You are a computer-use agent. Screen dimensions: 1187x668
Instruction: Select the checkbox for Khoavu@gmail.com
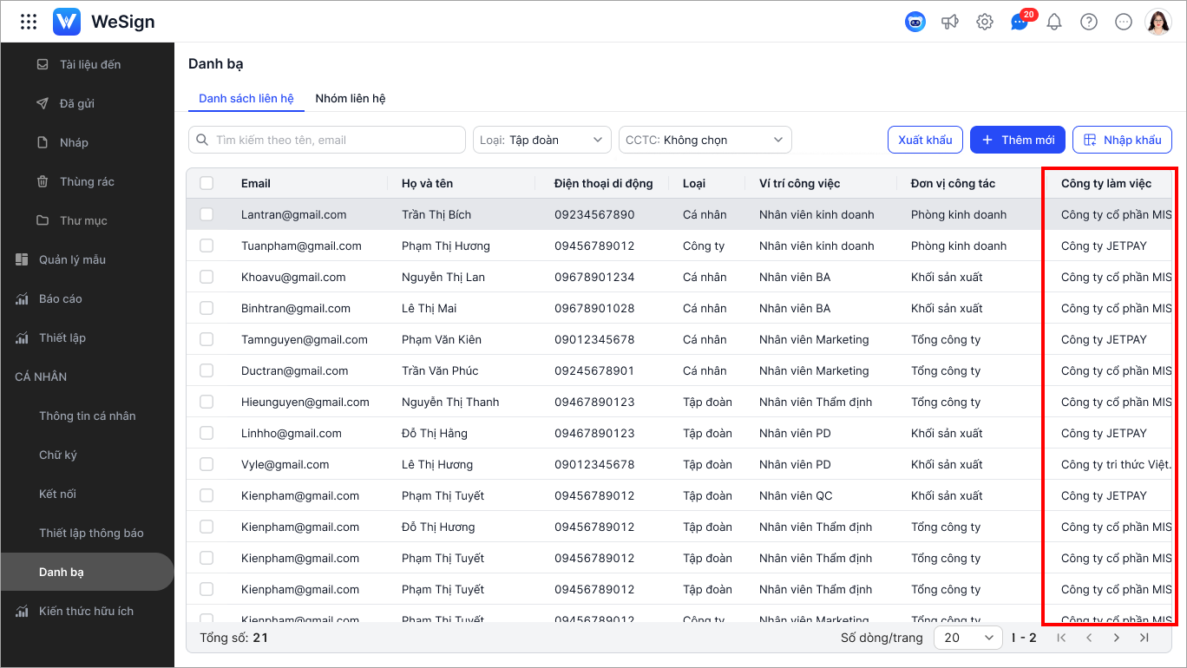coord(207,277)
